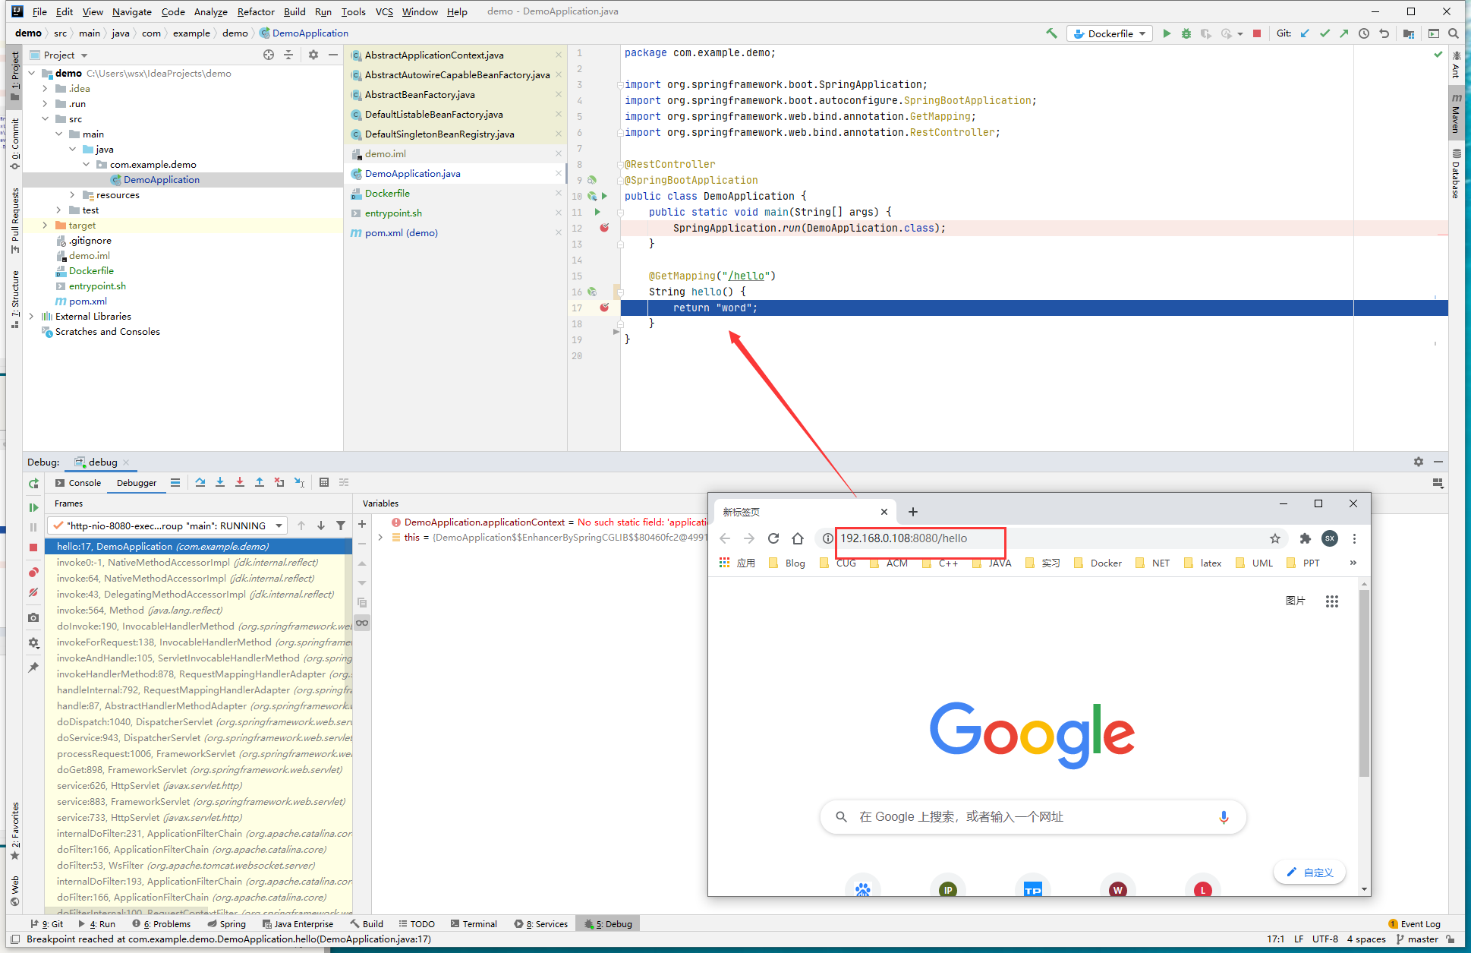Stop the debug session red square
The height and width of the screenshot is (953, 1471).
coord(33,548)
